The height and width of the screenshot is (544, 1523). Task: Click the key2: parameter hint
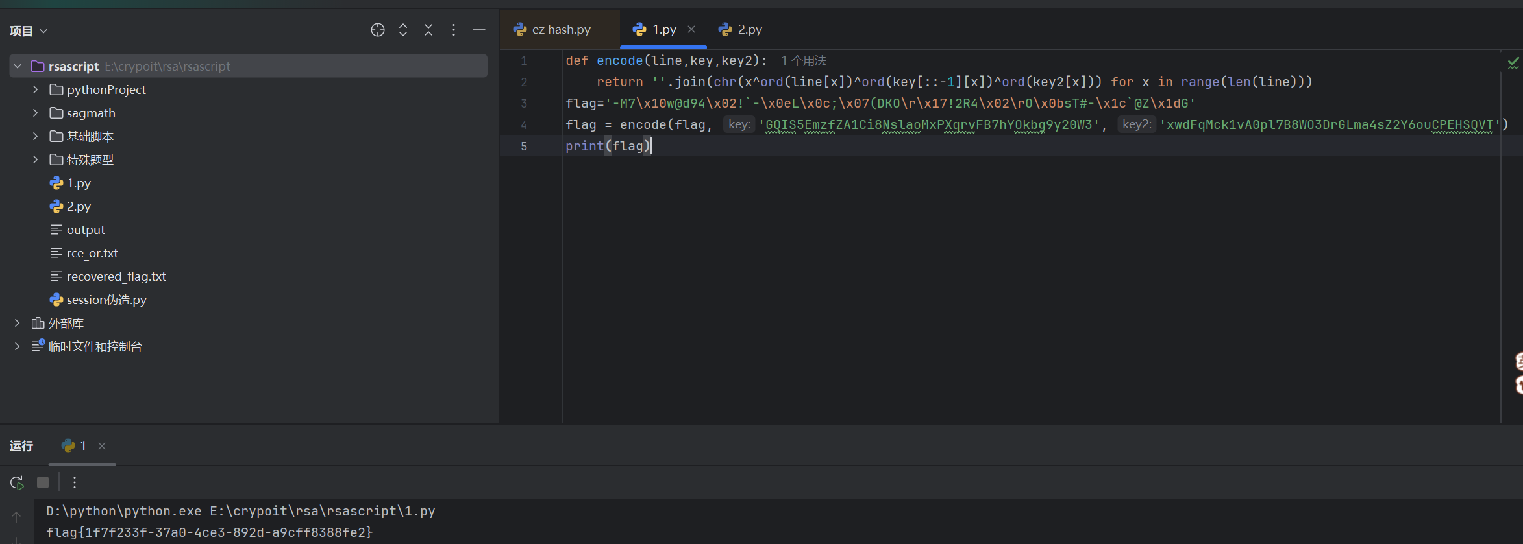1137,124
